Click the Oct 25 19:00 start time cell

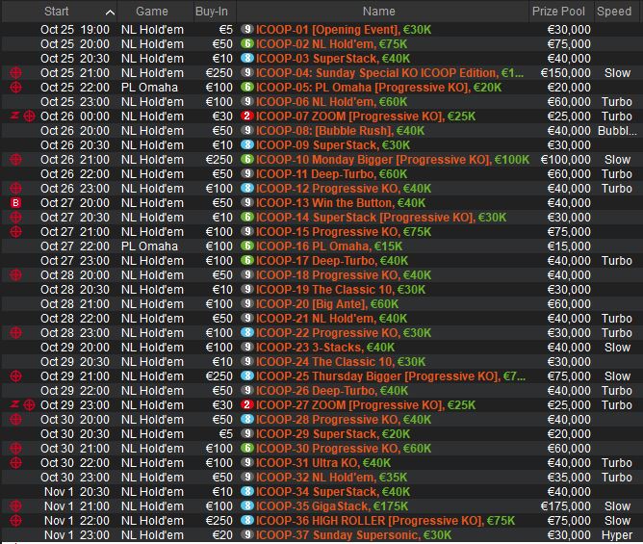tap(75, 30)
